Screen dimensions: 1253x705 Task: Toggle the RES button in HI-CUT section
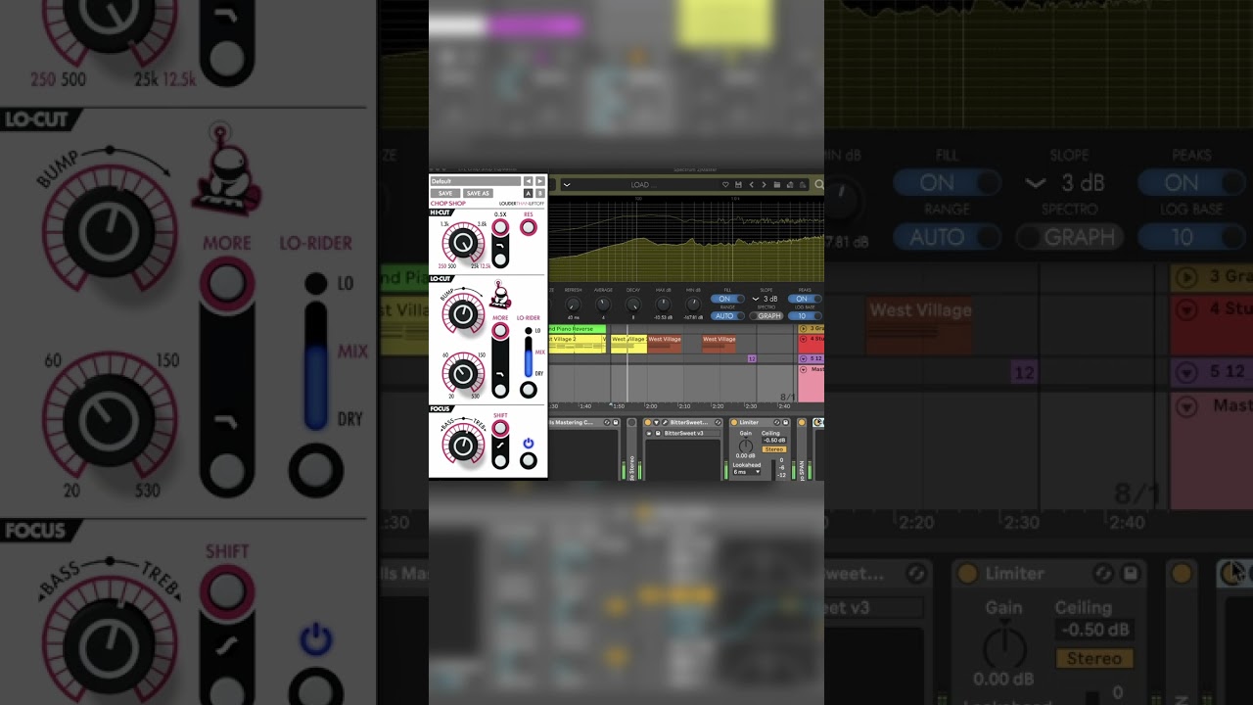click(x=529, y=227)
